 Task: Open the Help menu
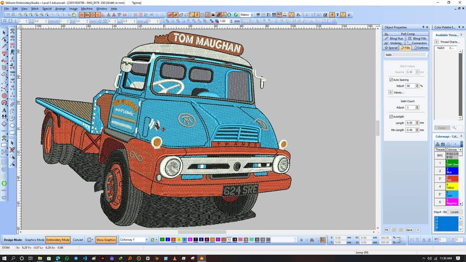point(114,9)
